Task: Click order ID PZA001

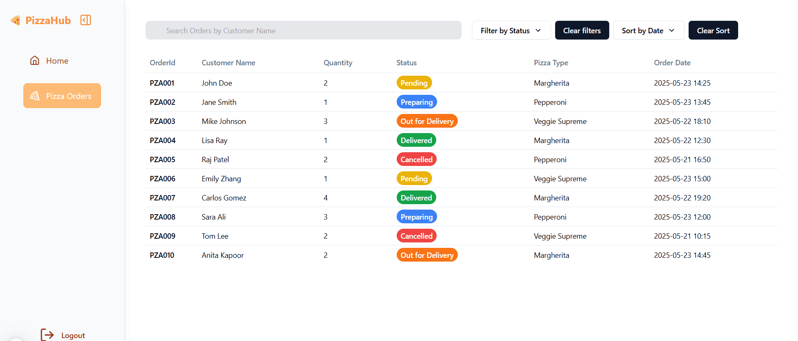Action: coord(162,83)
